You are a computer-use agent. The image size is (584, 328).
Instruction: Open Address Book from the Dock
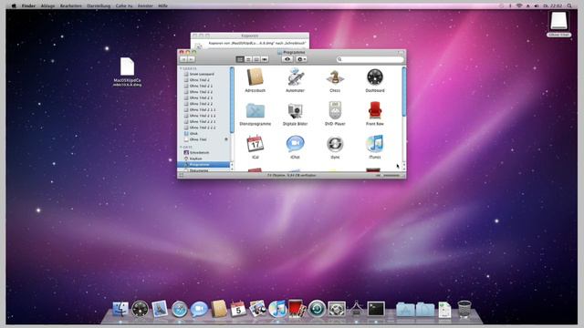[219, 309]
